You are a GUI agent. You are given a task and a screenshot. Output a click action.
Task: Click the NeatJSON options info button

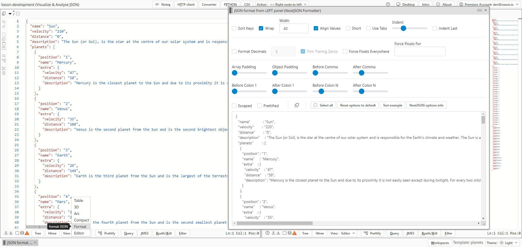(x=426, y=105)
